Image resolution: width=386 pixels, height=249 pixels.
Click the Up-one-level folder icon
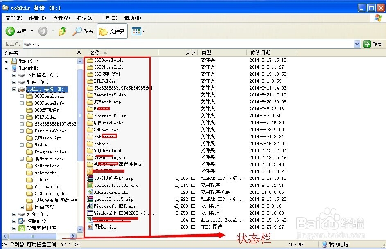click(x=62, y=31)
